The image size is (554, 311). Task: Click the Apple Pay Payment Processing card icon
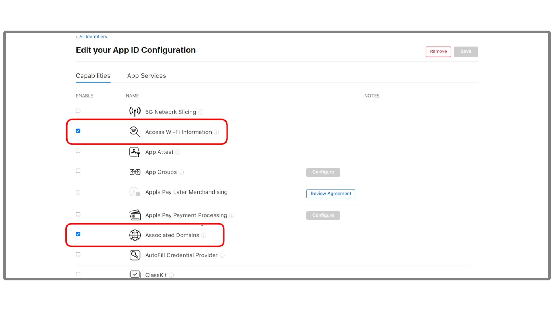134,215
